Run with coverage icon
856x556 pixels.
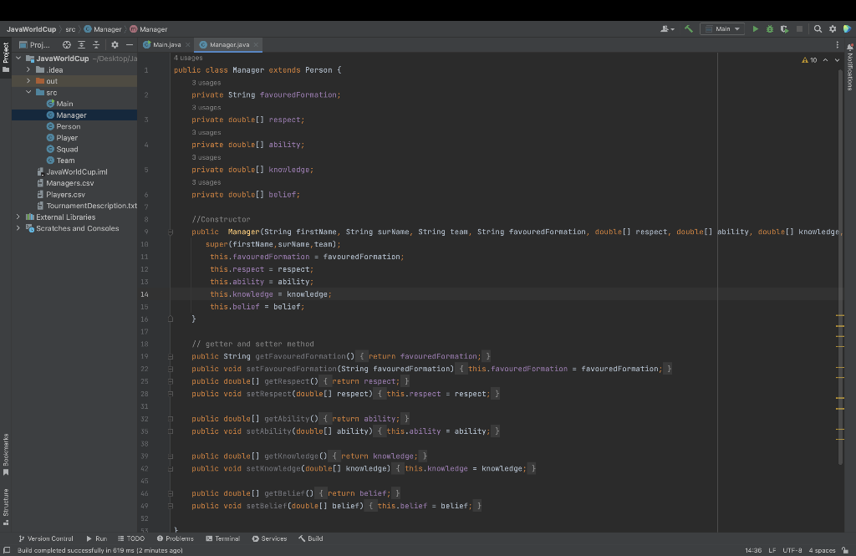pyautogui.click(x=784, y=29)
